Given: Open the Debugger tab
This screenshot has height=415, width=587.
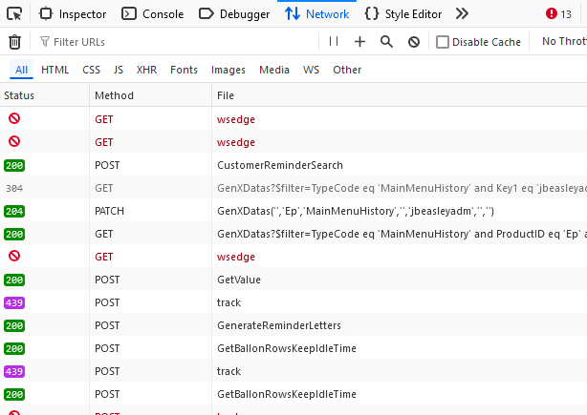Looking at the screenshot, I should point(234,14).
